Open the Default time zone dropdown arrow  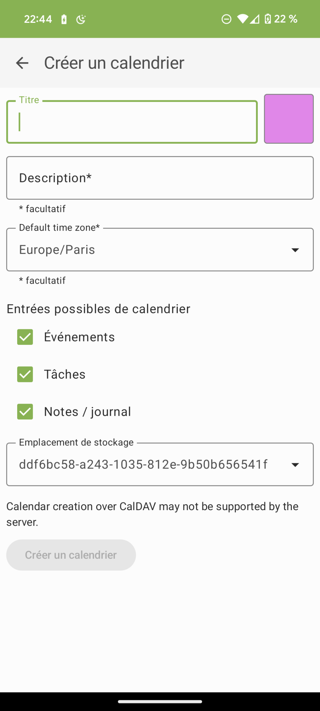295,250
